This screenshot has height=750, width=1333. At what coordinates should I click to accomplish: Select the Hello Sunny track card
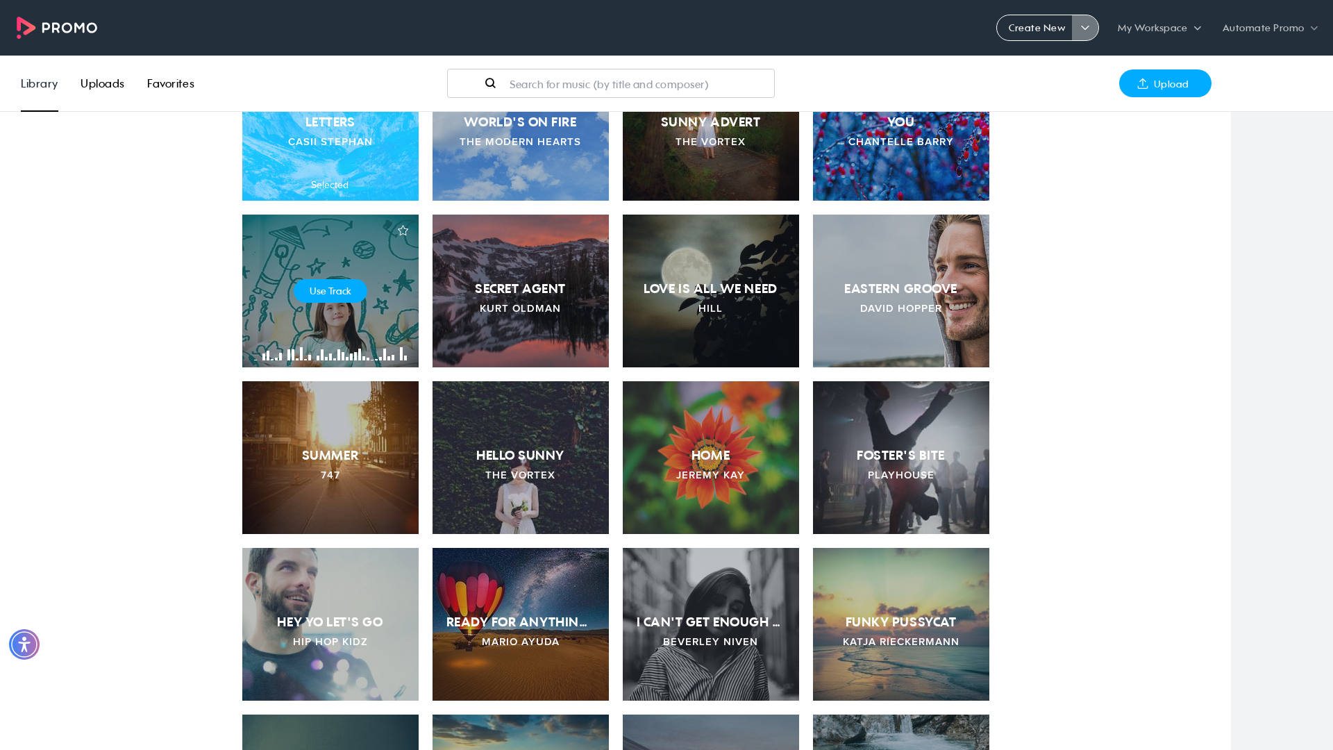521,458
